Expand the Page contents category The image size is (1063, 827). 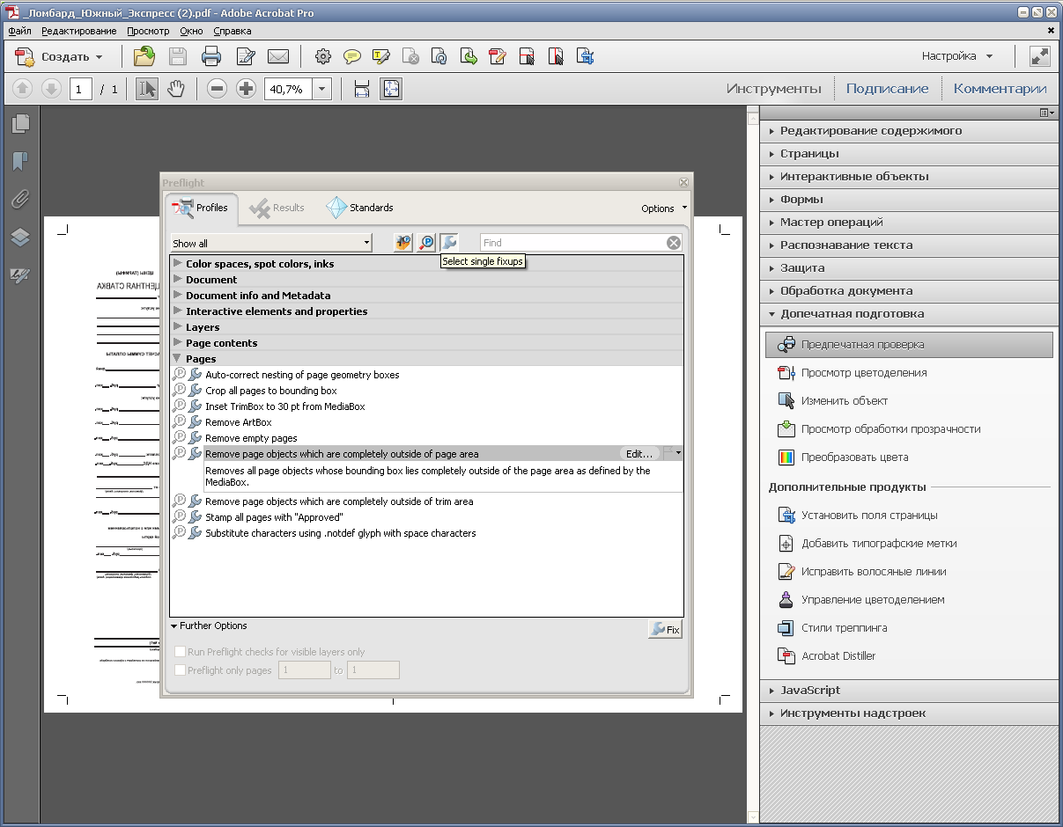221,343
